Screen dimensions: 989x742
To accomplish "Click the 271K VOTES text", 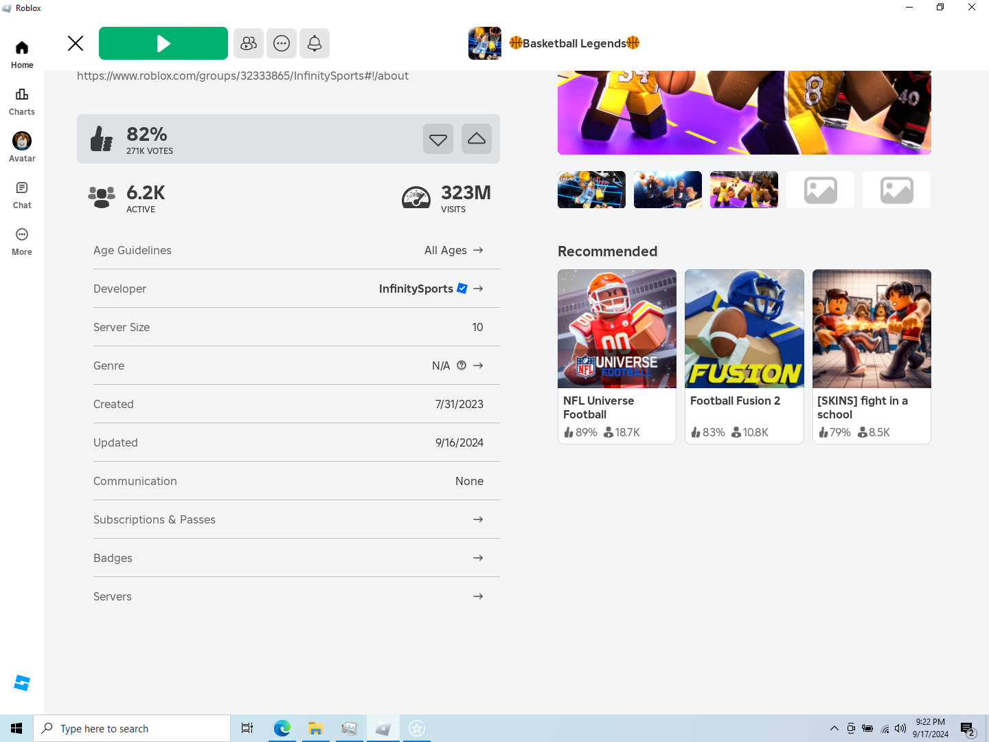I will click(150, 151).
